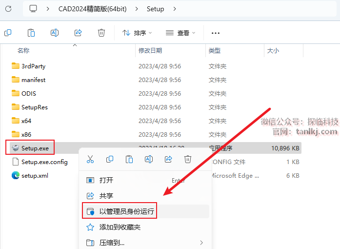Click the Share icon in context menu
The image size is (340, 249).
(168, 159)
